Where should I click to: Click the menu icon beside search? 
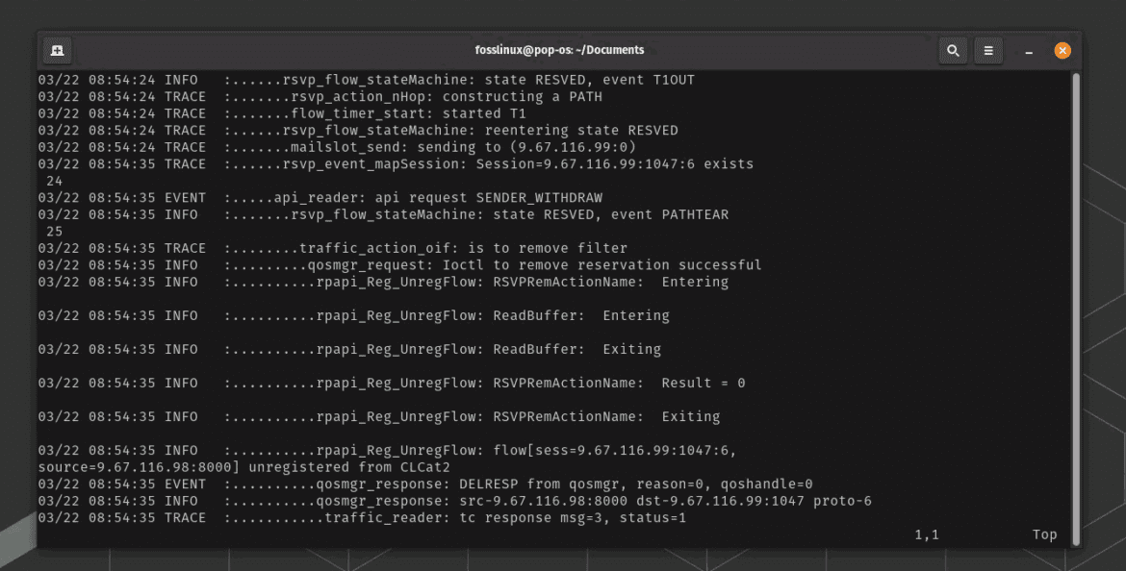pyautogui.click(x=988, y=50)
